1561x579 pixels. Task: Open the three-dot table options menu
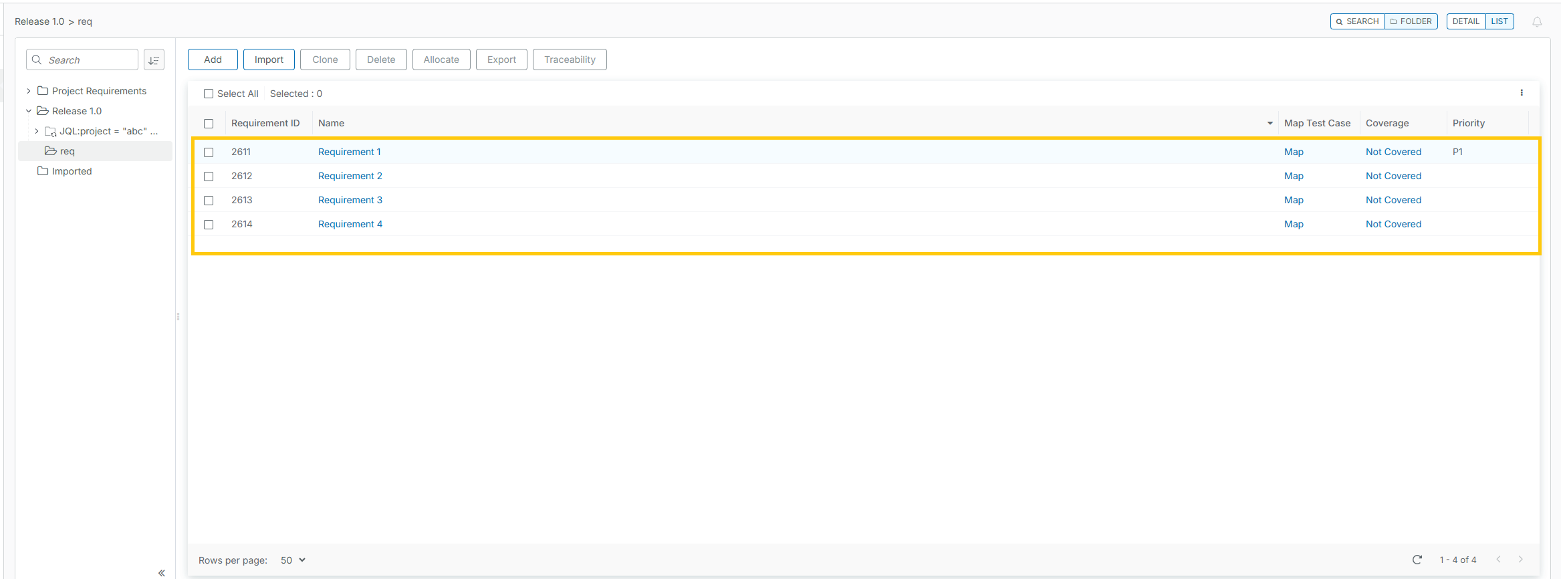pyautogui.click(x=1522, y=93)
